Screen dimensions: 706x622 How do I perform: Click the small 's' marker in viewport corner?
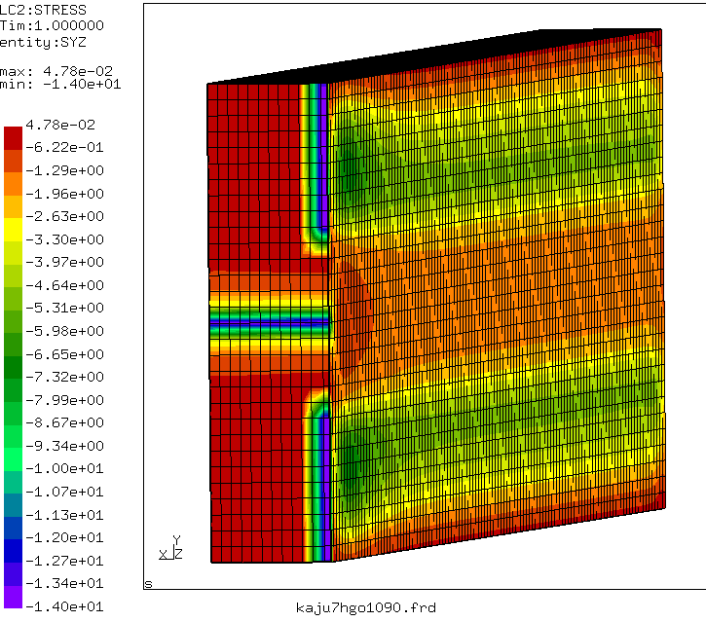tap(149, 584)
